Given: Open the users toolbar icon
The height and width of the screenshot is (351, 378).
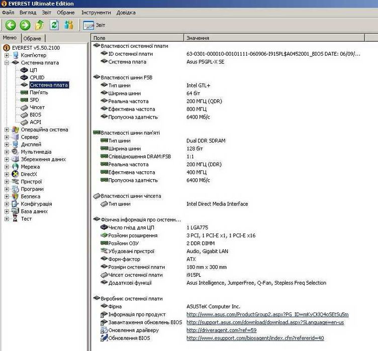Looking at the screenshot, I should (69, 25).
